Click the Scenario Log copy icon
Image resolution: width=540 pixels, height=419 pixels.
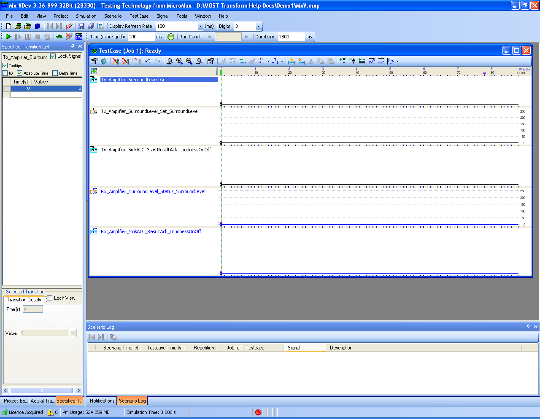point(113,337)
